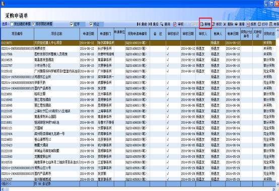Click the 制单人 column header
This screenshot has width=279, height=191.
218,34
